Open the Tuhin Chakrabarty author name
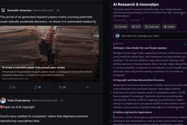Image resolution: width=187 pixels, height=125 pixels. pos(19,100)
